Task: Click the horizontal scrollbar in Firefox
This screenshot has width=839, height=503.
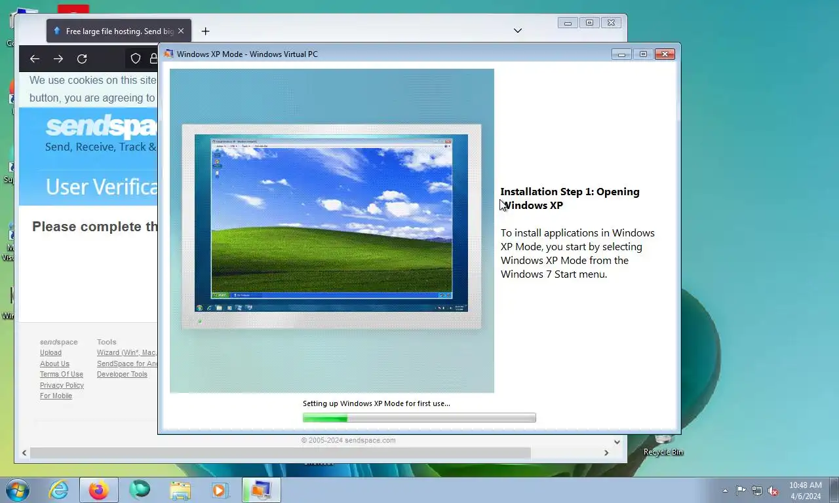Action: [280, 453]
